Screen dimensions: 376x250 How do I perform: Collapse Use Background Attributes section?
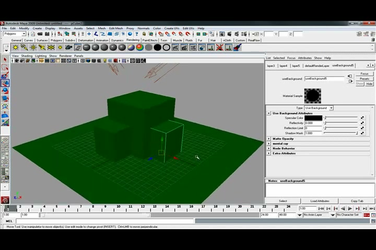point(269,113)
